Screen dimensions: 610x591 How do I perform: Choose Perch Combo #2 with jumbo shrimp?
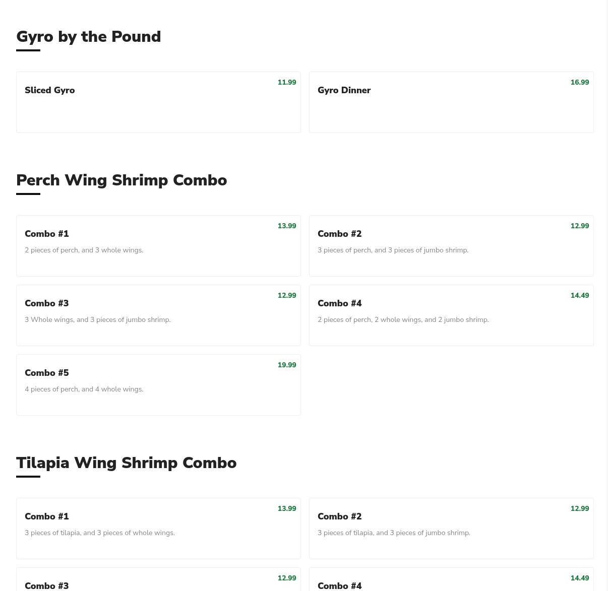pyautogui.click(x=451, y=246)
